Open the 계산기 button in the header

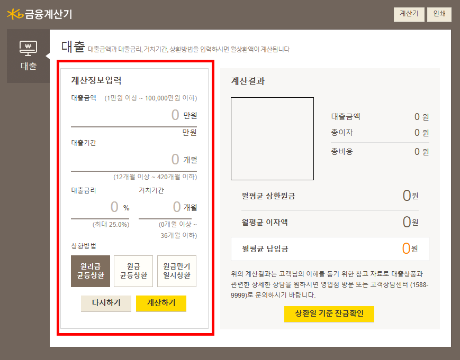(408, 14)
